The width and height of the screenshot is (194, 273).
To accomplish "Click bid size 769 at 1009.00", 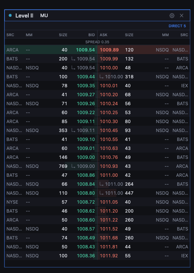I will (63, 166).
